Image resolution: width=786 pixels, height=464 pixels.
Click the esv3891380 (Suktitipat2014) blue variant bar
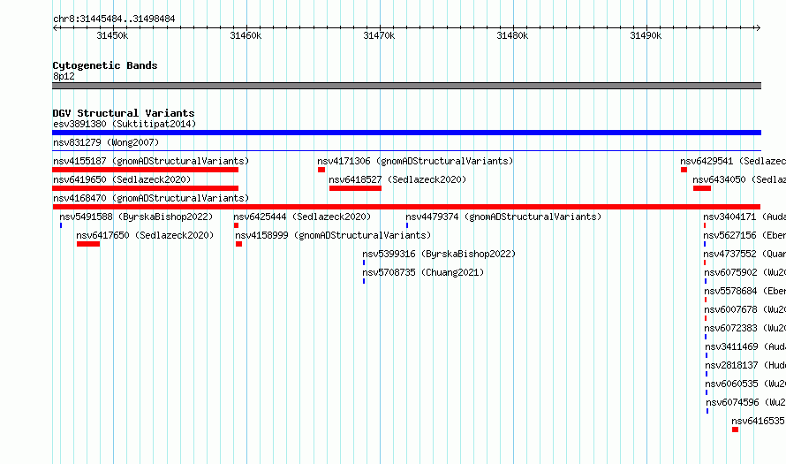[x=406, y=133]
